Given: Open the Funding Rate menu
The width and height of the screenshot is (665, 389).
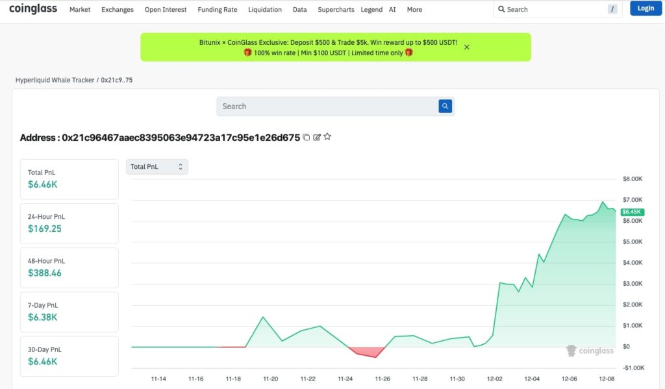Looking at the screenshot, I should coord(217,10).
